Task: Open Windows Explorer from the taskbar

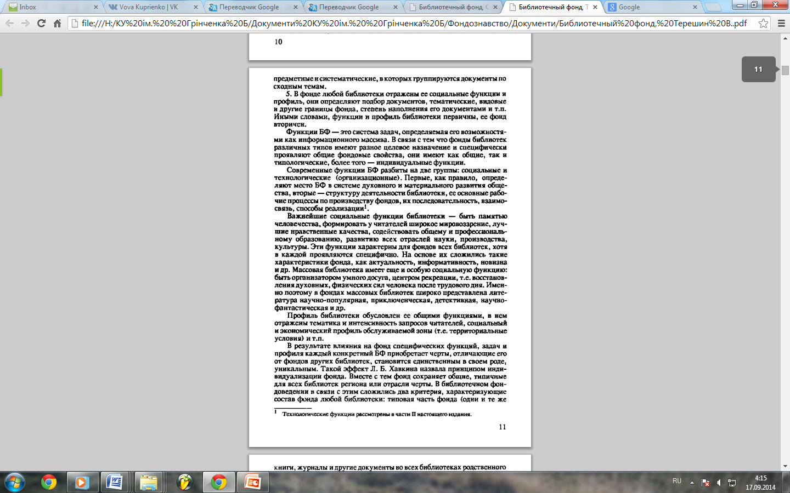Action: click(x=148, y=482)
